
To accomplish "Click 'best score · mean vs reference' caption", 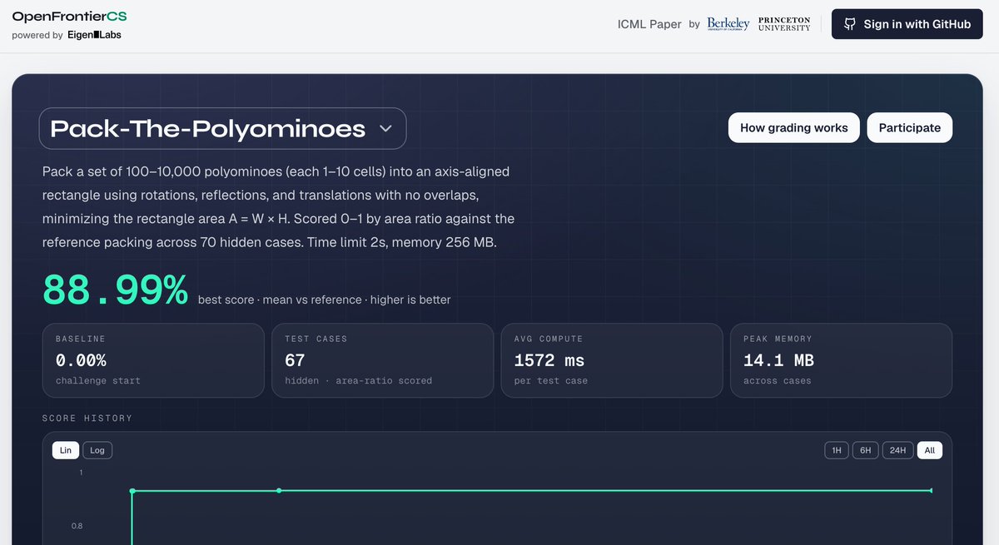I will pyautogui.click(x=325, y=300).
